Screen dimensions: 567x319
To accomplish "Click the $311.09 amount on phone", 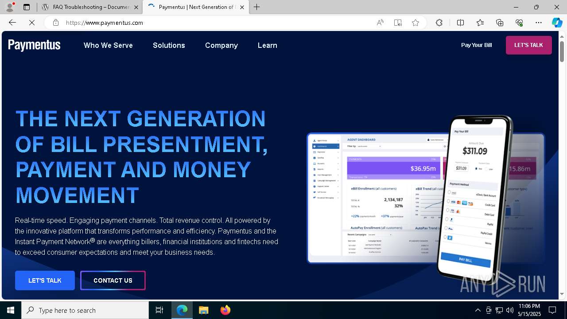I will click(x=475, y=151).
